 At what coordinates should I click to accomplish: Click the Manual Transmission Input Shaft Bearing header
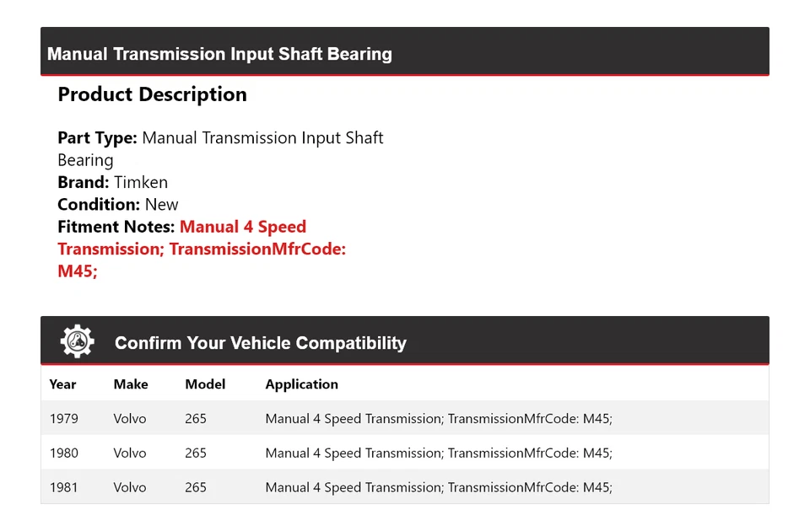219,54
